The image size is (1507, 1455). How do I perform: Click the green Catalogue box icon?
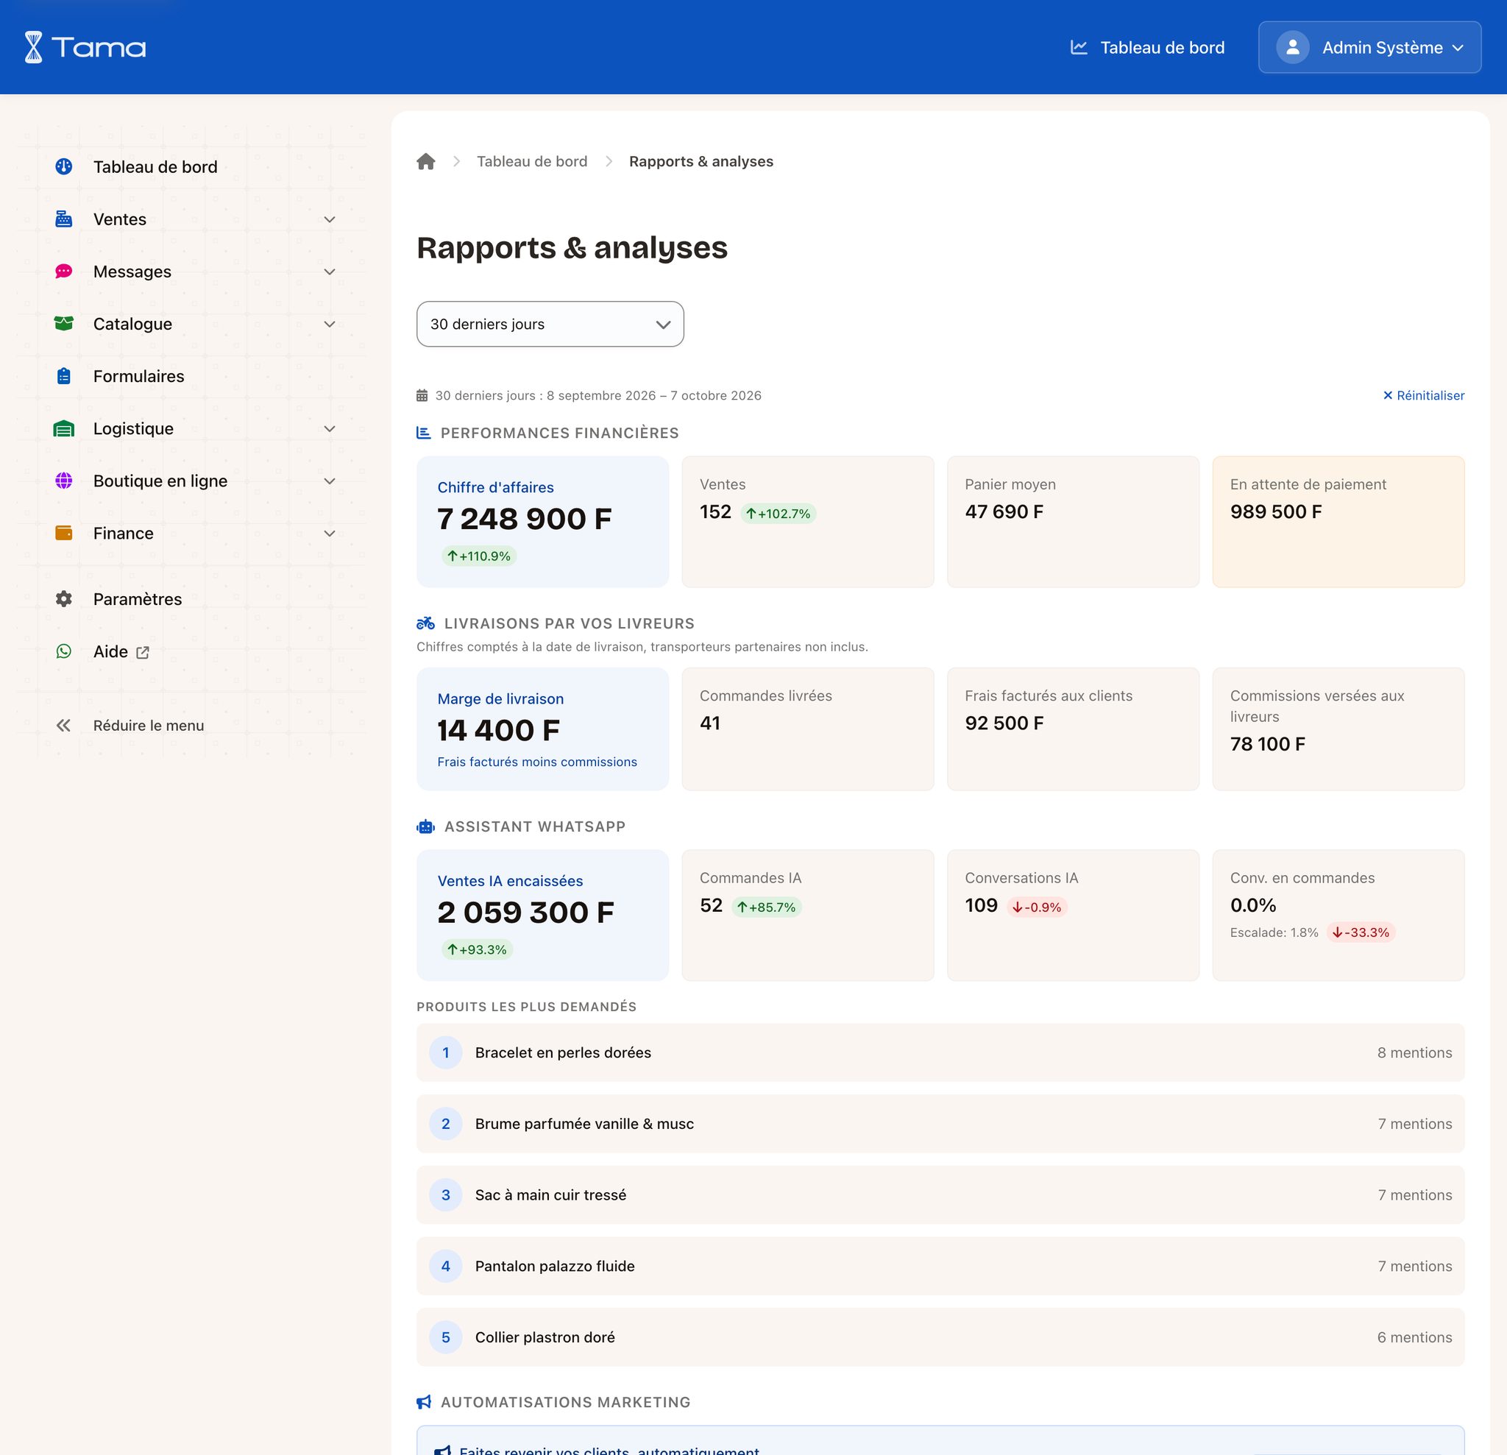click(x=64, y=324)
